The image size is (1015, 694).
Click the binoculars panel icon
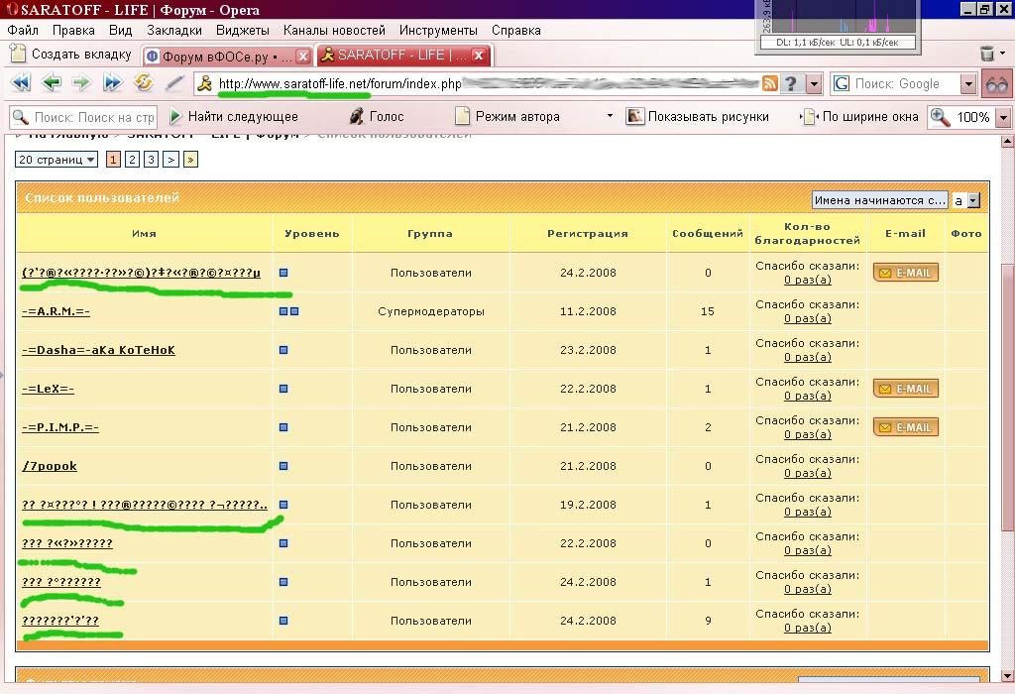click(996, 84)
